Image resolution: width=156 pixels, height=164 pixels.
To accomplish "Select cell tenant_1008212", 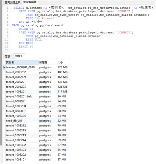I will click(x=22, y=125).
